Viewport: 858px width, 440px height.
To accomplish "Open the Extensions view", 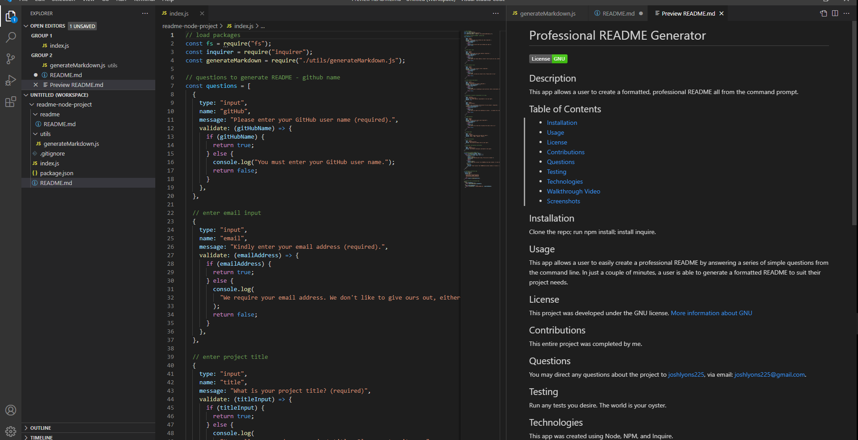I will 11,102.
